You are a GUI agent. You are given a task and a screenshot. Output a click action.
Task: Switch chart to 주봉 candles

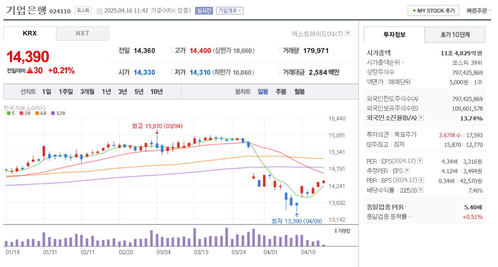pyautogui.click(x=281, y=92)
